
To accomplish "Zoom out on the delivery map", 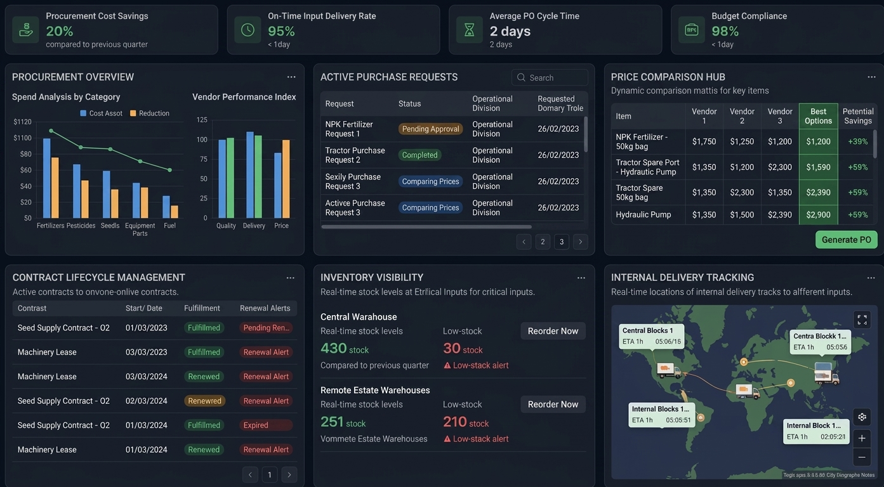I will [x=862, y=457].
